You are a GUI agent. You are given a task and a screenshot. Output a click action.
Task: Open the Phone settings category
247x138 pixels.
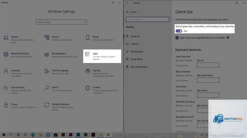[100, 38]
